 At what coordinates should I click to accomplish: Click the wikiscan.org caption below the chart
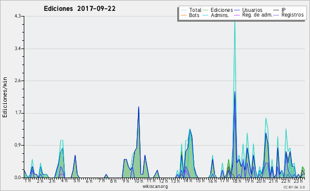(x=155, y=186)
